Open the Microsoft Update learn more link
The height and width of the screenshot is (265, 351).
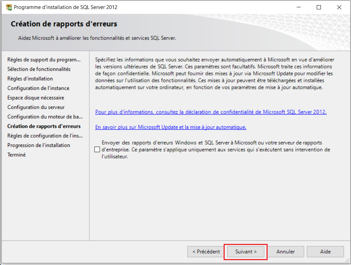[171, 127]
